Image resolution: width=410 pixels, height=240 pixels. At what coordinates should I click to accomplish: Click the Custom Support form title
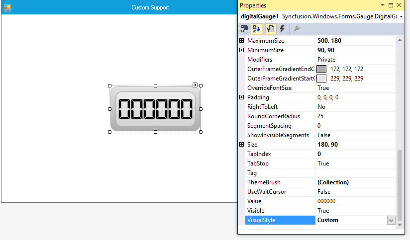coord(150,7)
